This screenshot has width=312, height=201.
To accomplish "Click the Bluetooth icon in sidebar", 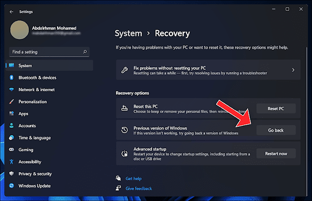I will click(x=12, y=78).
